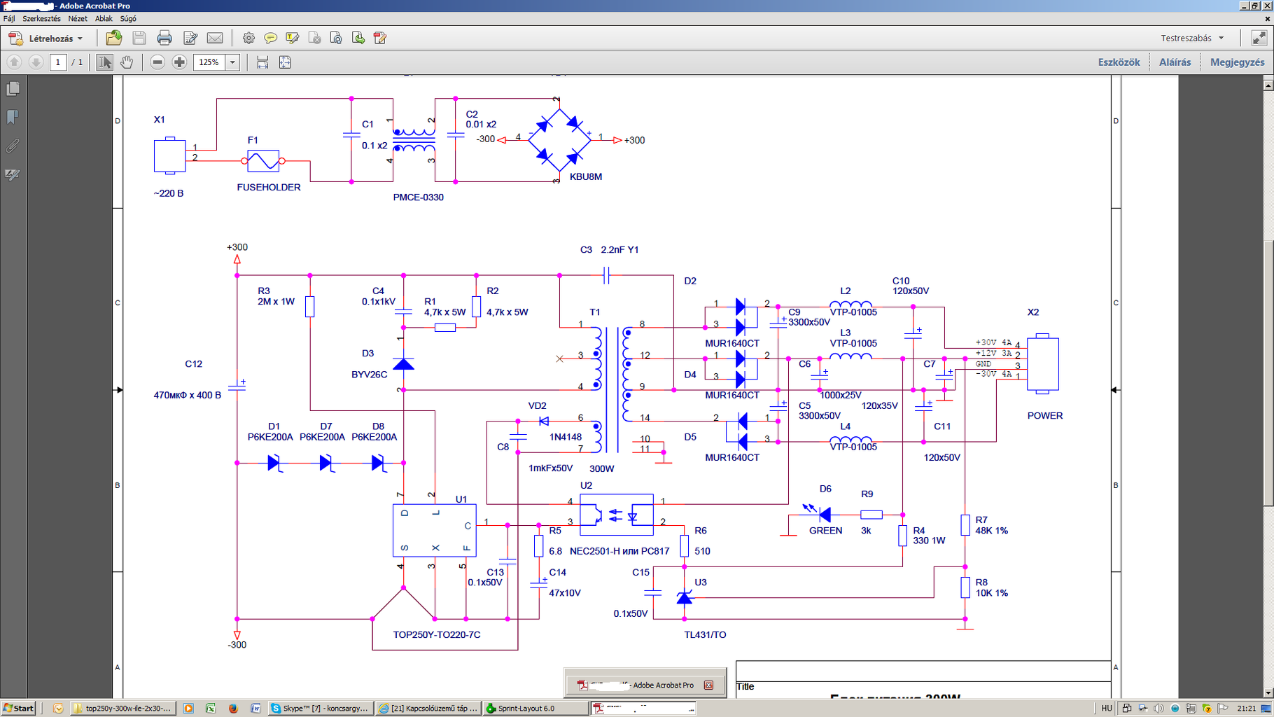Toggle the text selection tool
Image resolution: width=1274 pixels, height=717 pixels.
[x=104, y=62]
